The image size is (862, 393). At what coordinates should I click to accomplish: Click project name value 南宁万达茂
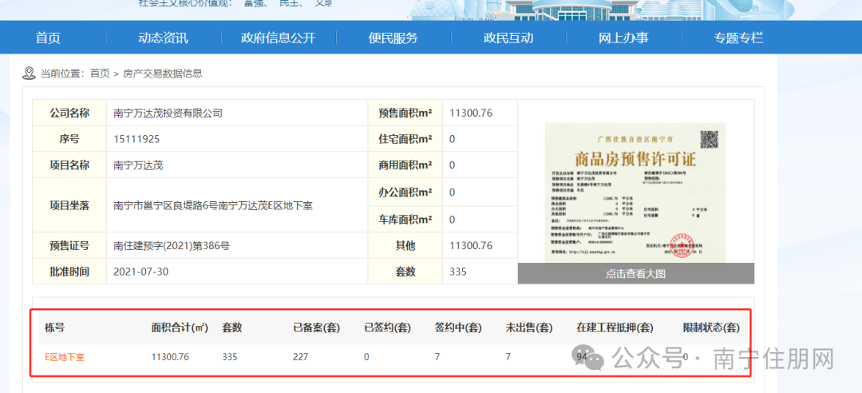point(138,165)
